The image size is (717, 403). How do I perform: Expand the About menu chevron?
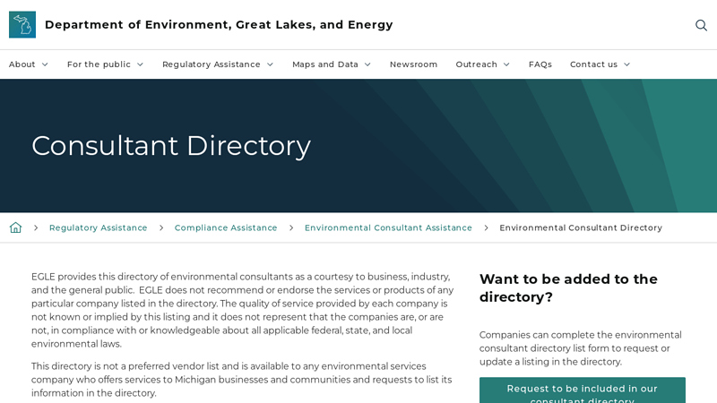[45, 64]
